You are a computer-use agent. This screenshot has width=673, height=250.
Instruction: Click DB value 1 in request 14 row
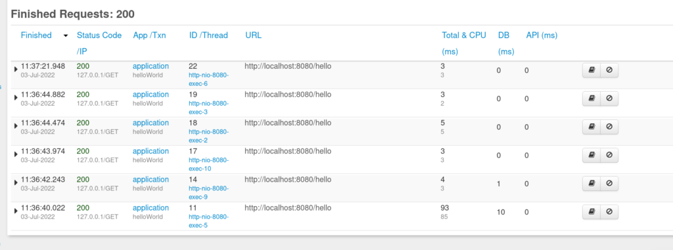coord(499,184)
